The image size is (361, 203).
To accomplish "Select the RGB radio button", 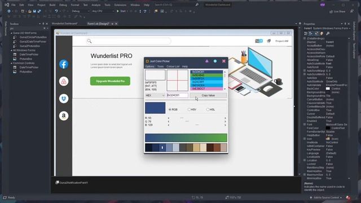I will click(x=170, y=109).
